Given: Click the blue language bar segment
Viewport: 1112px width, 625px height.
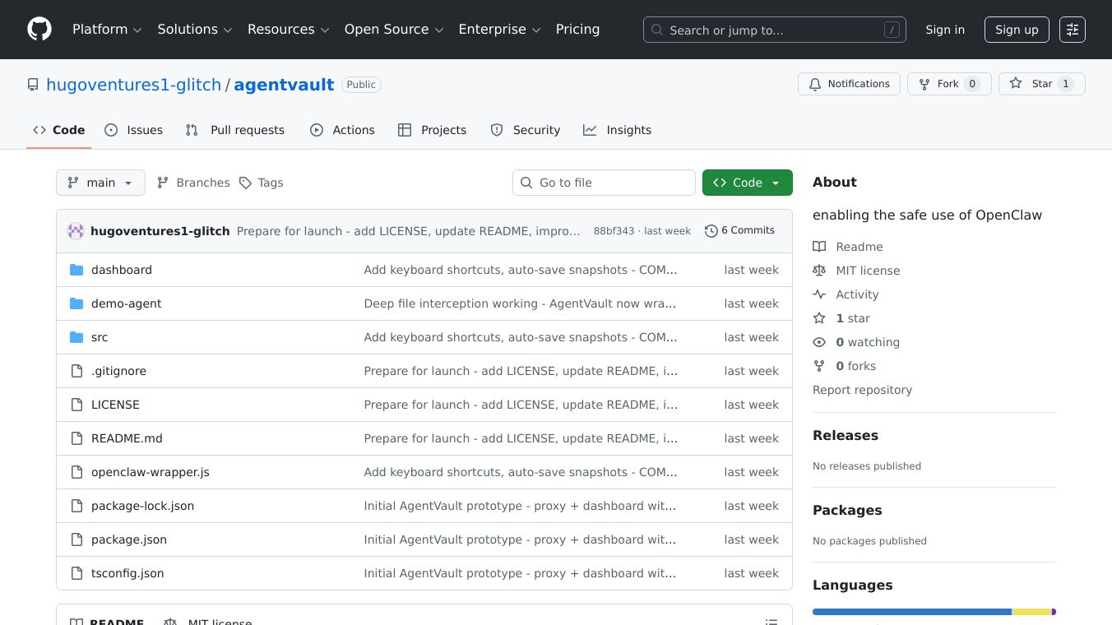Looking at the screenshot, I should point(911,612).
